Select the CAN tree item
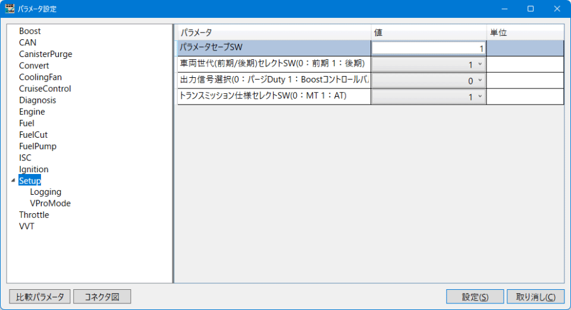571x310 pixels. tap(27, 43)
